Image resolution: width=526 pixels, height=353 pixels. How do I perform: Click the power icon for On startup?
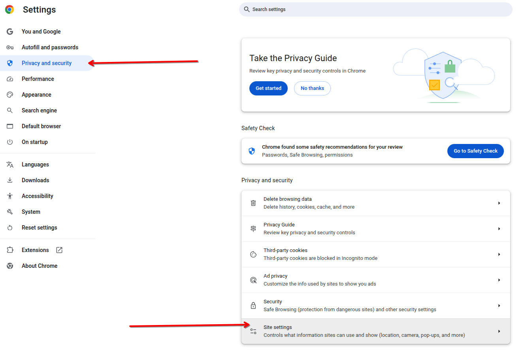click(10, 142)
